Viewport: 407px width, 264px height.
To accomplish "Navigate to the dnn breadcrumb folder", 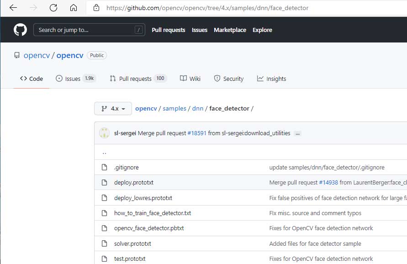I will tap(197, 109).
